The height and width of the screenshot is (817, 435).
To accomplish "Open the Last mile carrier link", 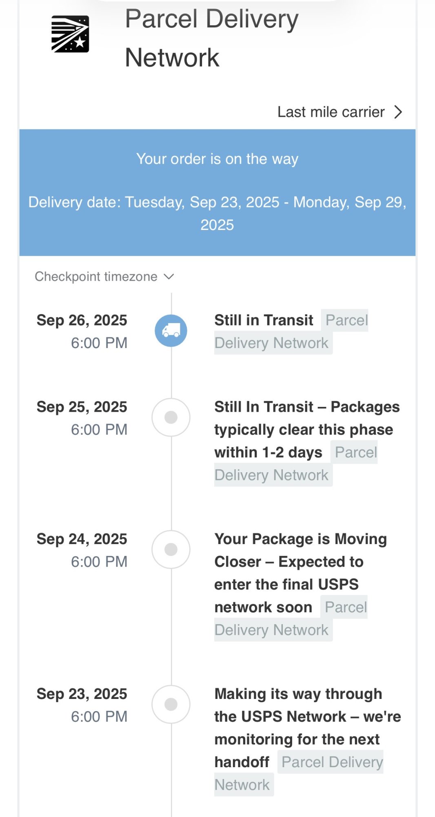I will click(331, 112).
